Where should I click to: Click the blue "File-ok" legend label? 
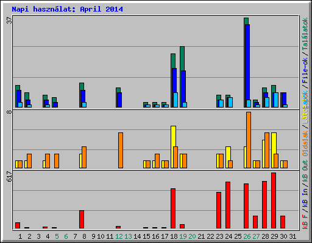pos(305,70)
